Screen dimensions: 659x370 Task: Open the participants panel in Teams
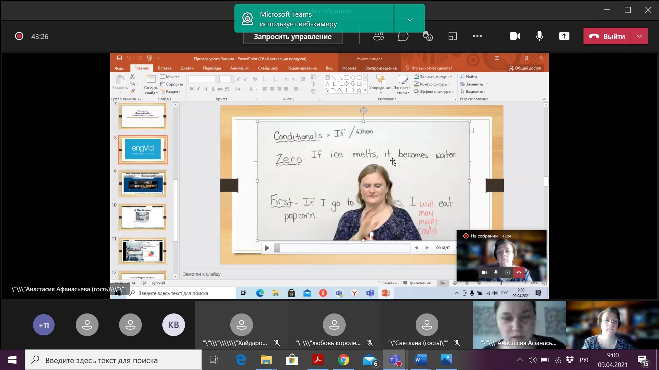tap(378, 36)
